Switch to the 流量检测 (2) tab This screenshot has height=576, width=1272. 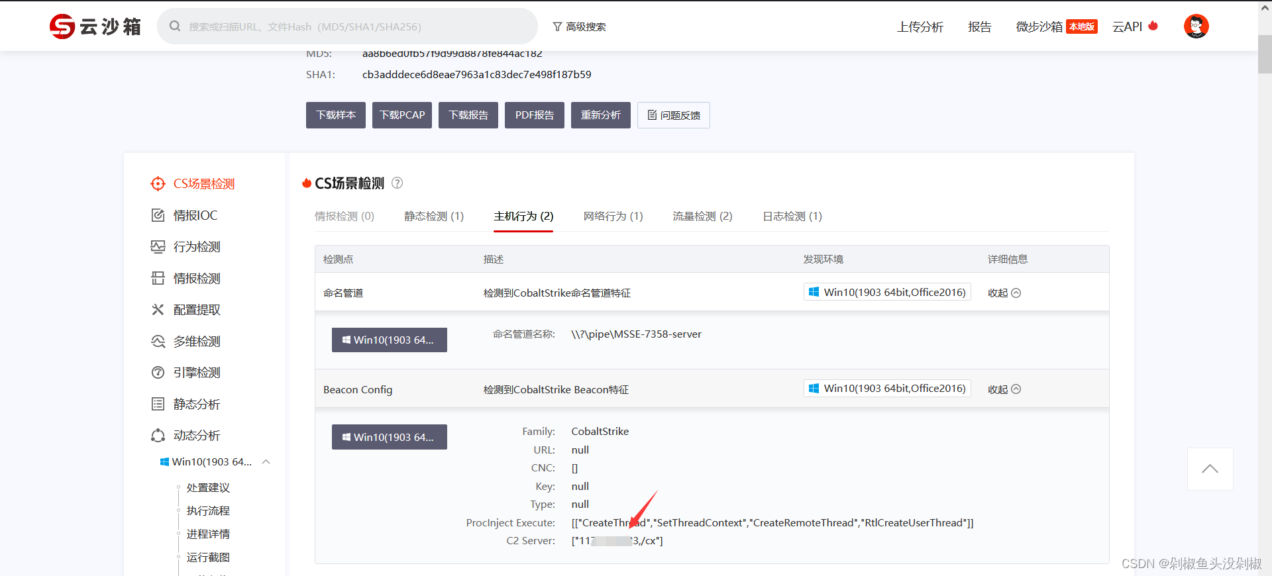[703, 216]
